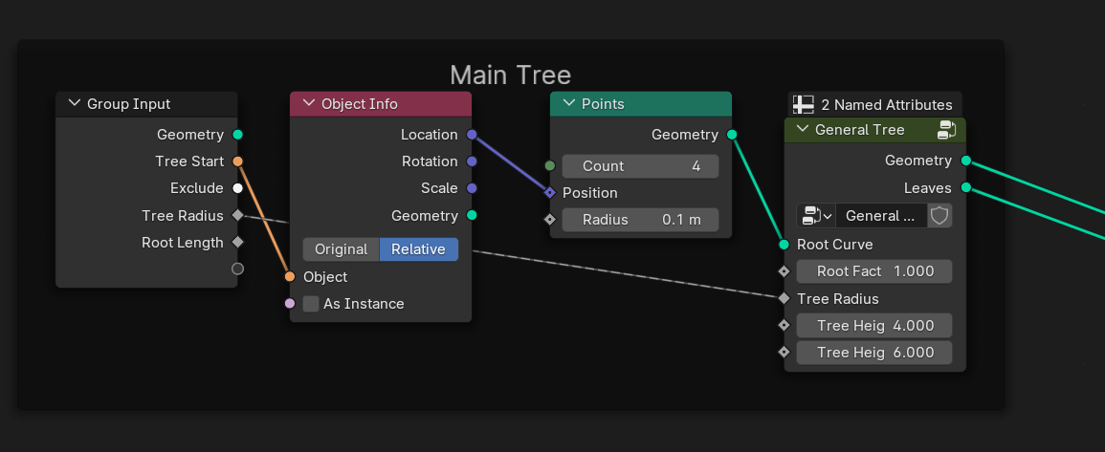The image size is (1105, 452).
Task: Enable the As Instance checkbox
Action: coord(311,304)
